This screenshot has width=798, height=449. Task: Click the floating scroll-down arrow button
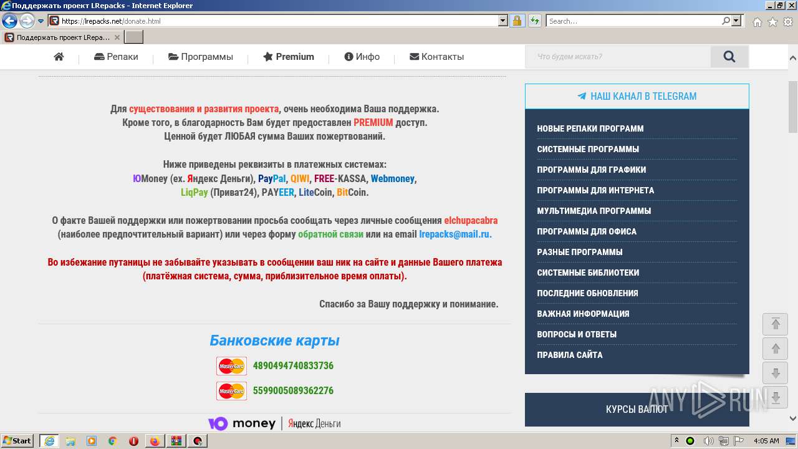pos(776,374)
